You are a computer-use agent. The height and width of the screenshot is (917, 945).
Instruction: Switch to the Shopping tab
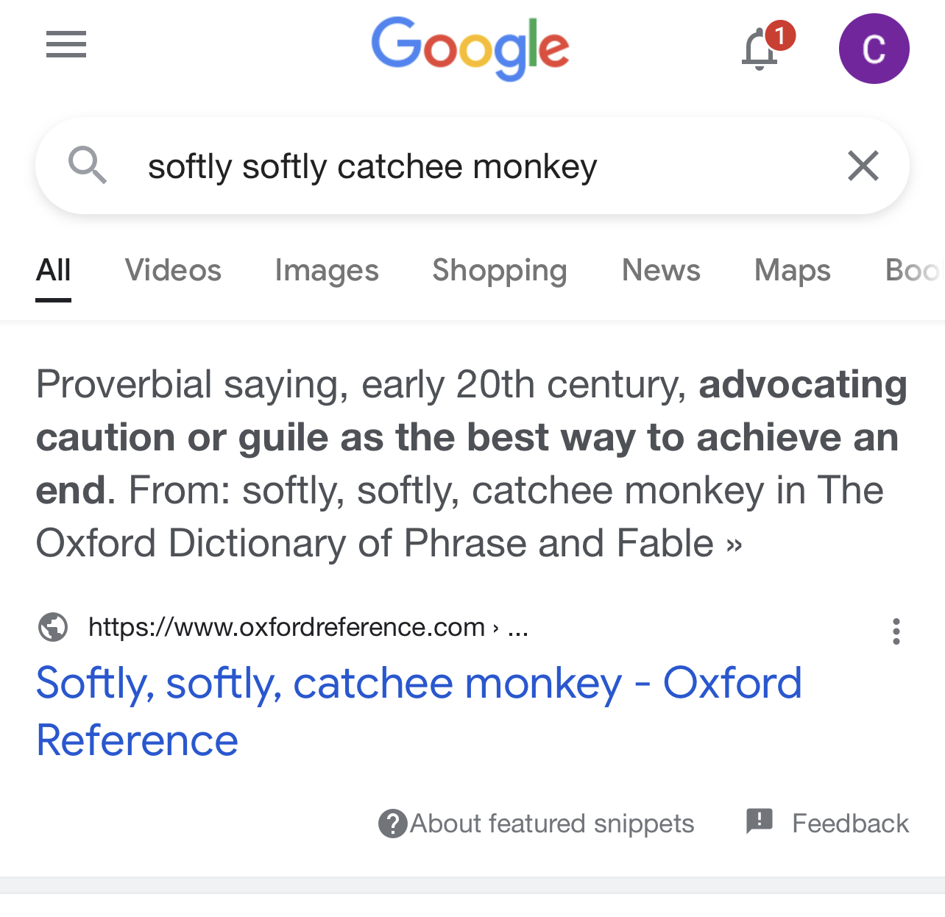[x=499, y=271]
